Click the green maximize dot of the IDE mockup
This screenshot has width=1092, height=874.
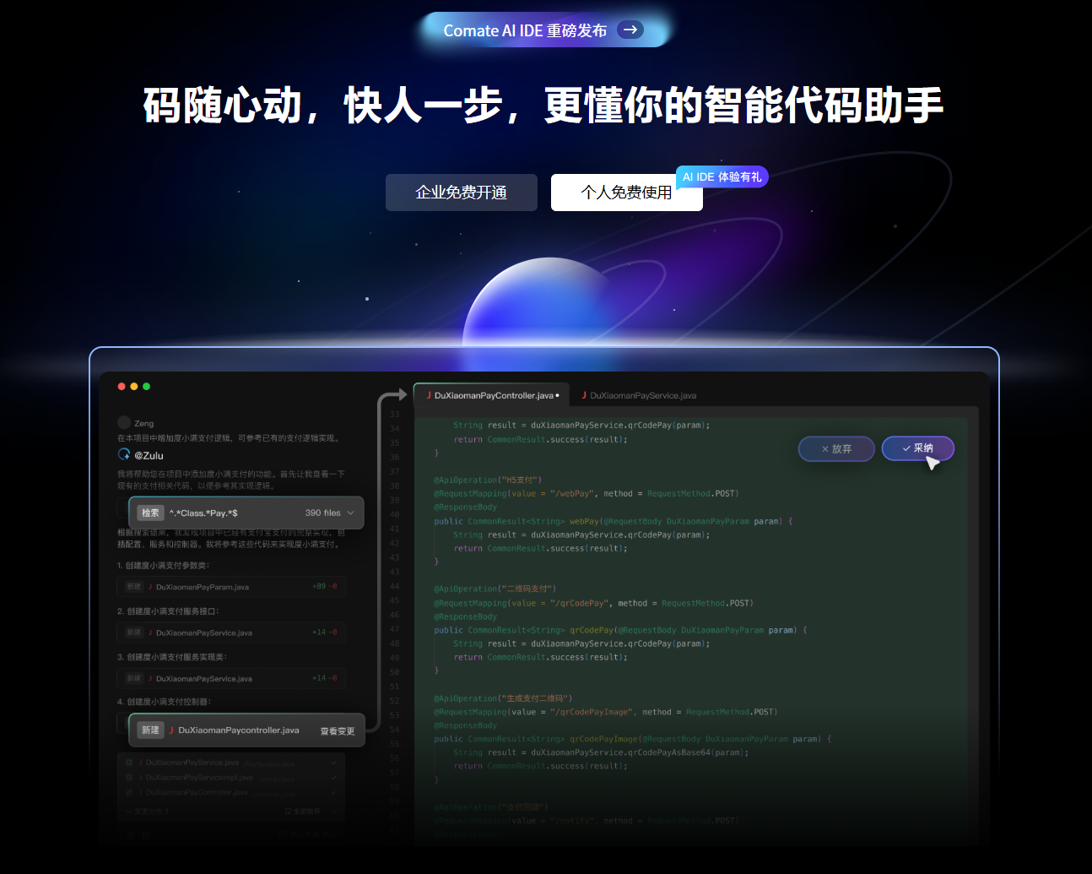click(147, 386)
